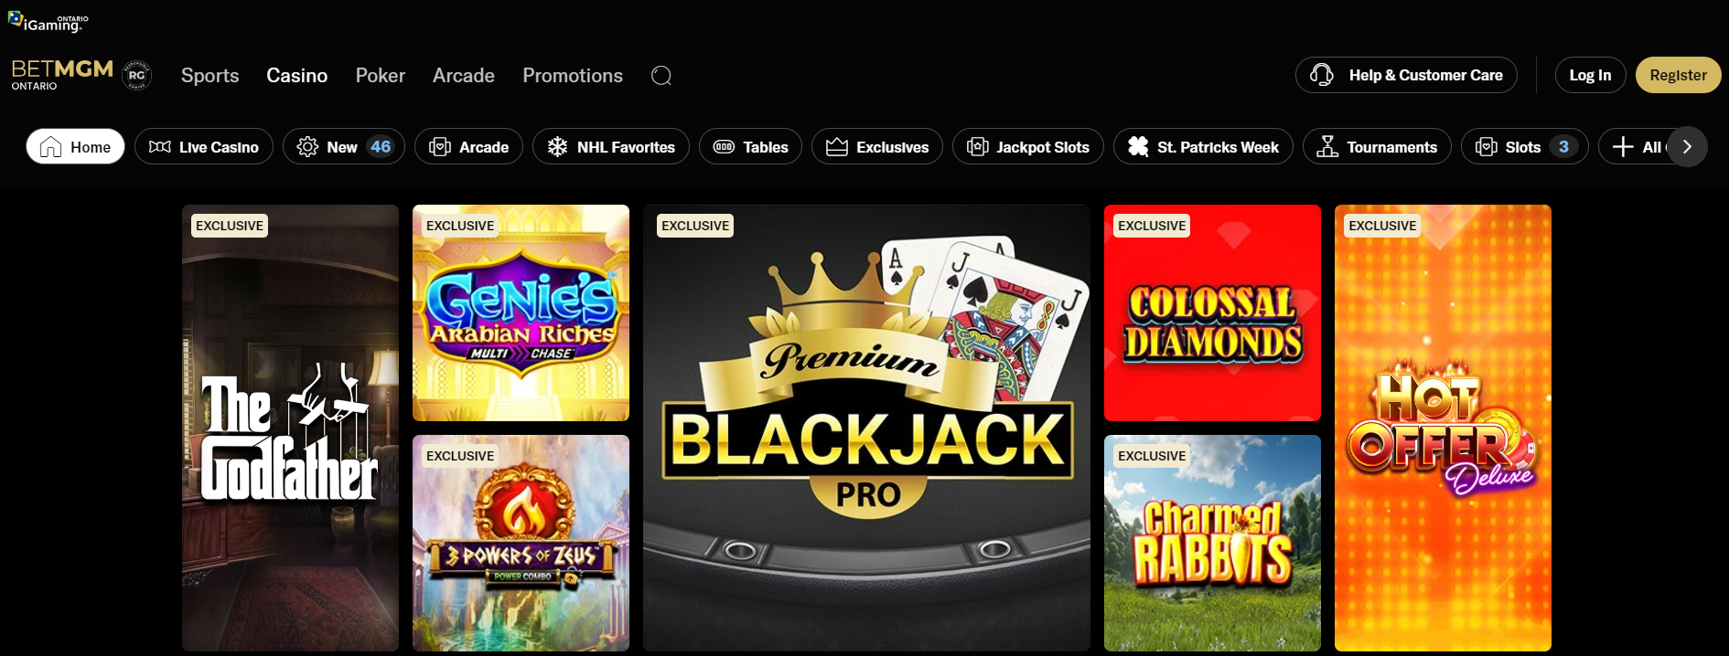This screenshot has height=656, width=1729.
Task: Open the Exclusives crown category
Action: [877, 147]
